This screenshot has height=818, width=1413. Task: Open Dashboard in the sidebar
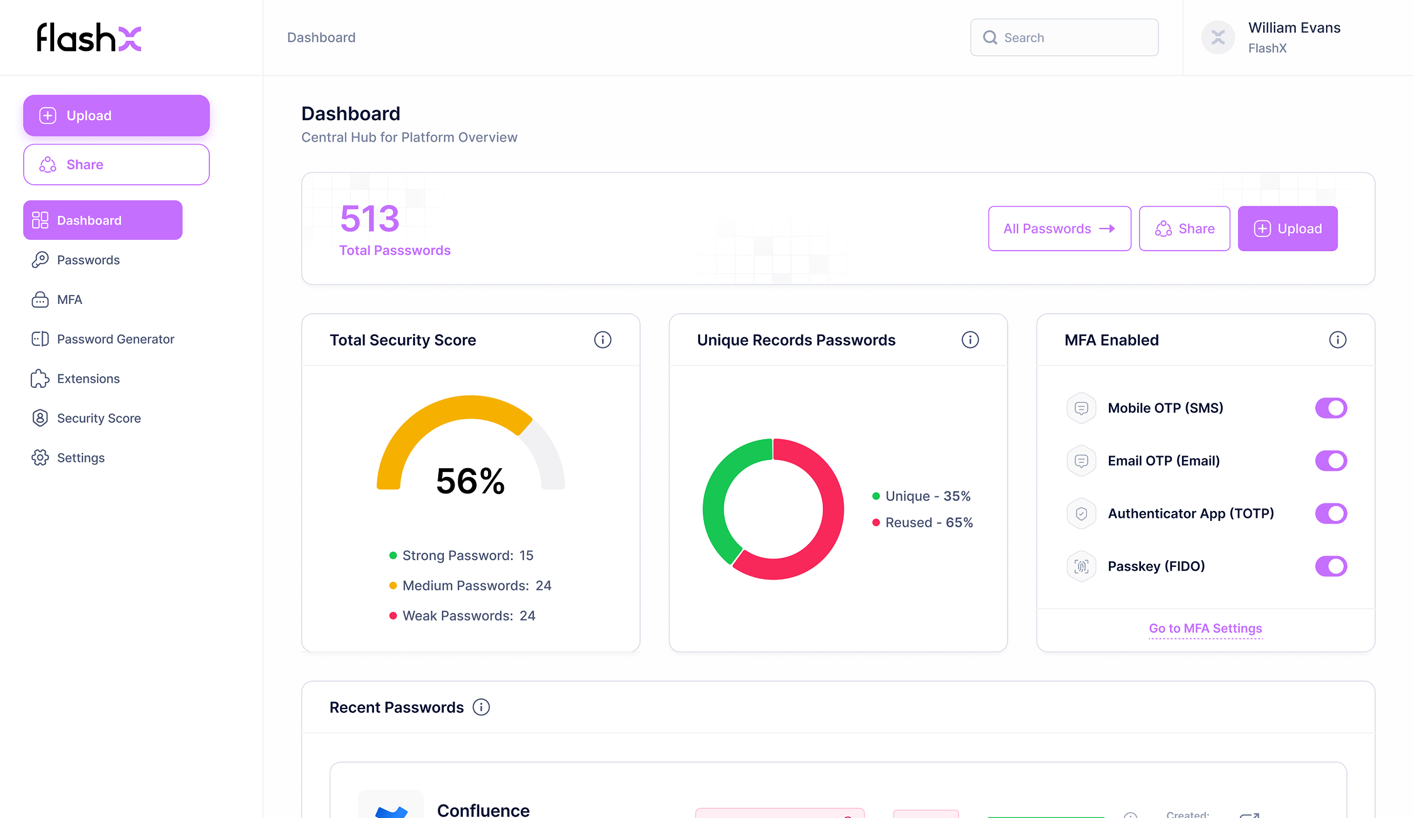(103, 220)
